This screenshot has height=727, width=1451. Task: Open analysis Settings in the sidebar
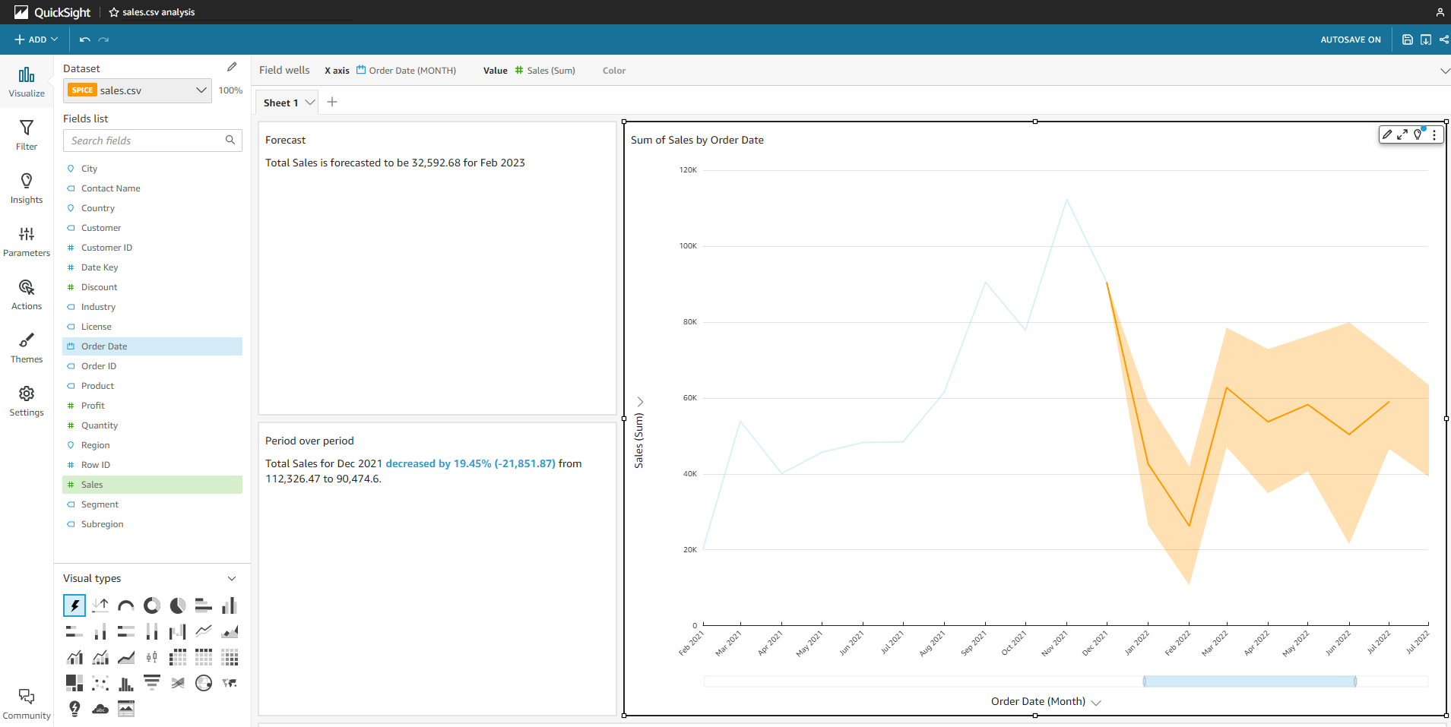27,400
